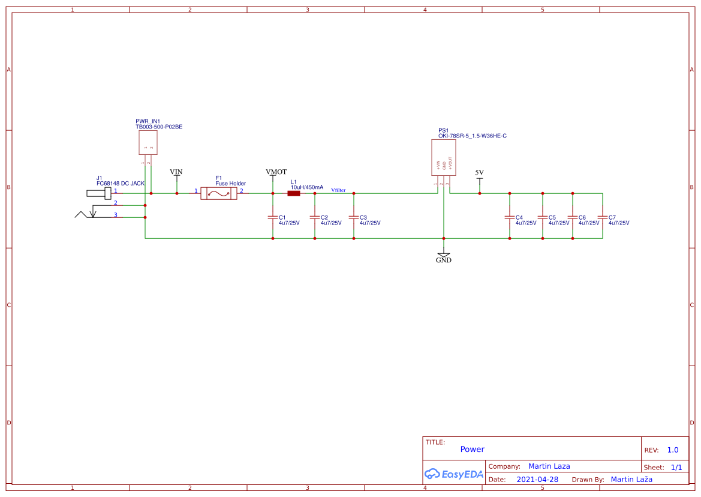Select the VMOT net label
The height and width of the screenshot is (497, 701).
pyautogui.click(x=276, y=171)
